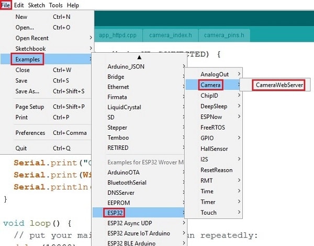Expand LiquidCrystal examples
Screen dimensions: 314x246
coord(139,107)
